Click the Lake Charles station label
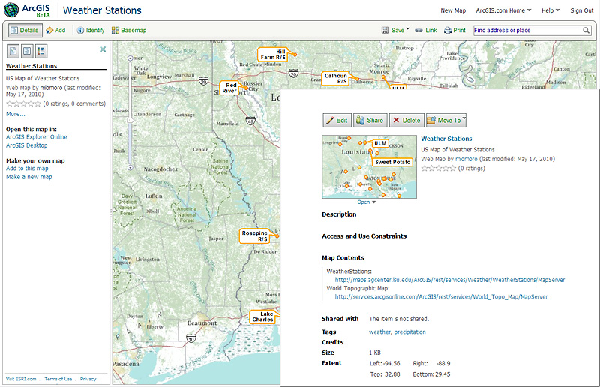 (x=262, y=316)
